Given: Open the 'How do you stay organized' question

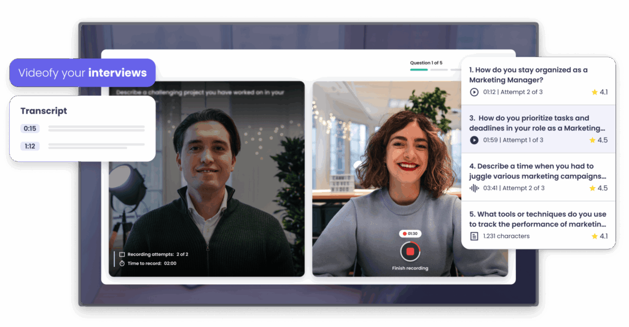Looking at the screenshot, I should coord(528,75).
